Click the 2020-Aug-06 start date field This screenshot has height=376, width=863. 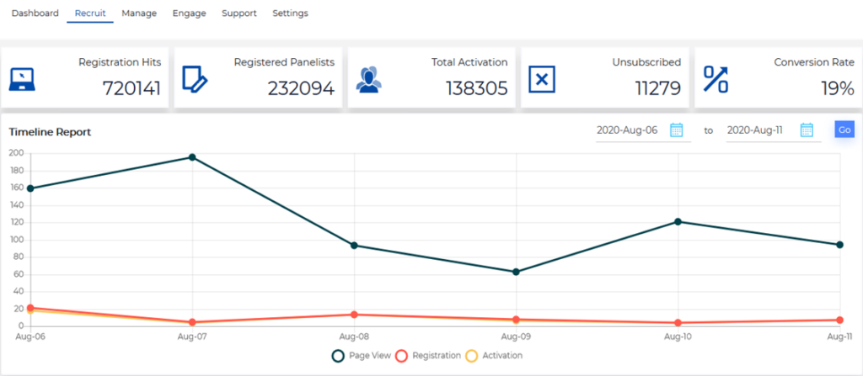pos(627,130)
